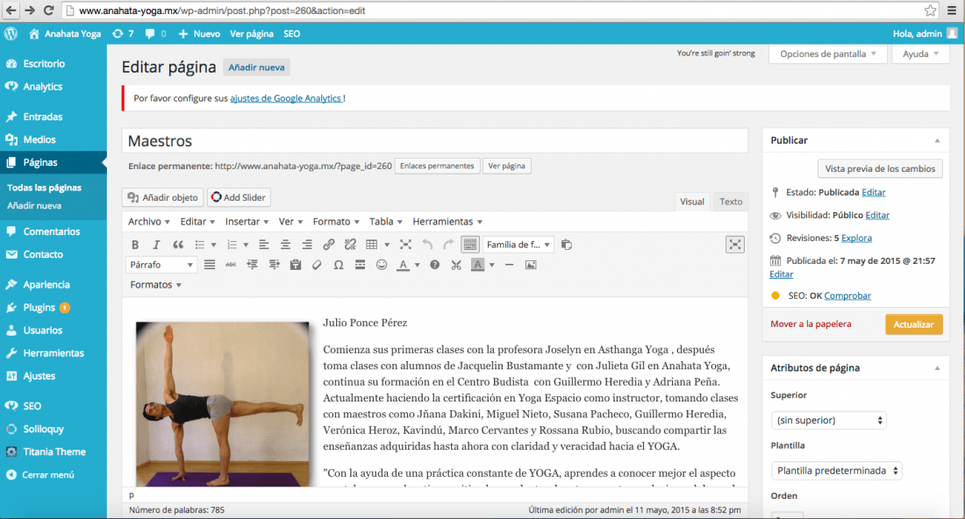Expand the Opciones de pantalla panel
The image size is (965, 519).
click(x=828, y=54)
